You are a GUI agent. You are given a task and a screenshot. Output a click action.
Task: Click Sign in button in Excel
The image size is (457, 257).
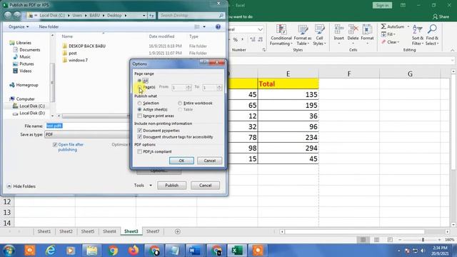point(382,5)
